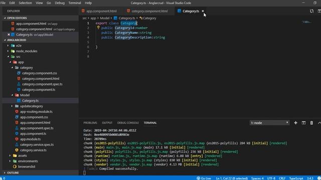Expand the e2e folder

pyautogui.click(x=19, y=45)
